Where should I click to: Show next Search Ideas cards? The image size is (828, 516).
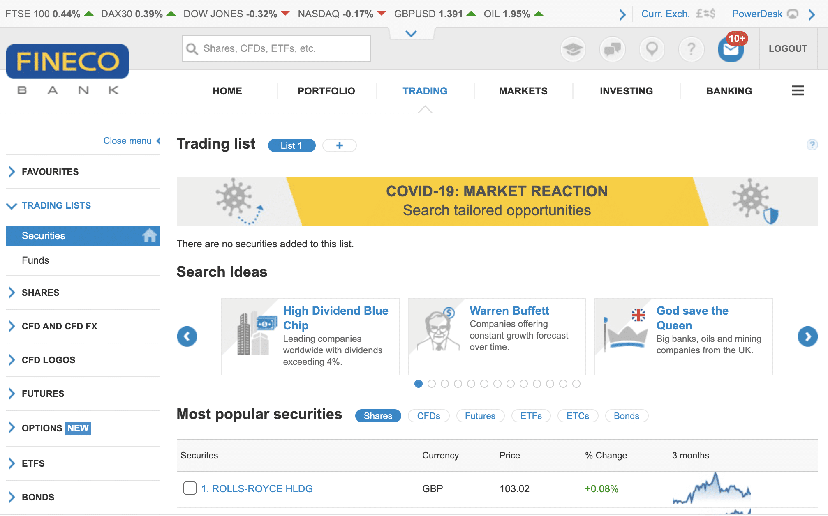pyautogui.click(x=807, y=336)
